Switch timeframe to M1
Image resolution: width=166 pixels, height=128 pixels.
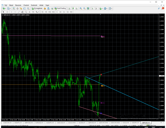pyautogui.click(x=42, y=12)
